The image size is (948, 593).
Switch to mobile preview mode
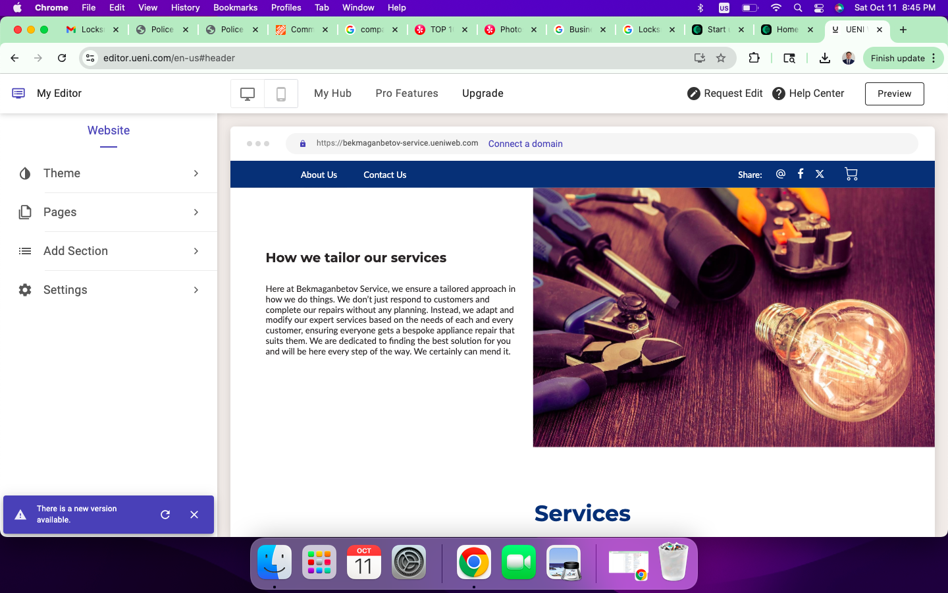tap(281, 94)
